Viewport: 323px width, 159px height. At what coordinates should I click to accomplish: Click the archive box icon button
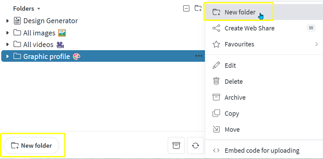pos(176,146)
